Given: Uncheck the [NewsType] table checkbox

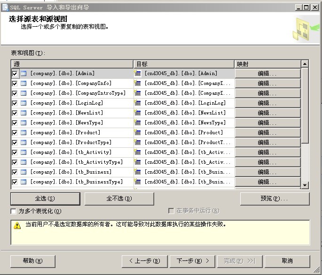Looking at the screenshot, I should pyautogui.click(x=15, y=123).
